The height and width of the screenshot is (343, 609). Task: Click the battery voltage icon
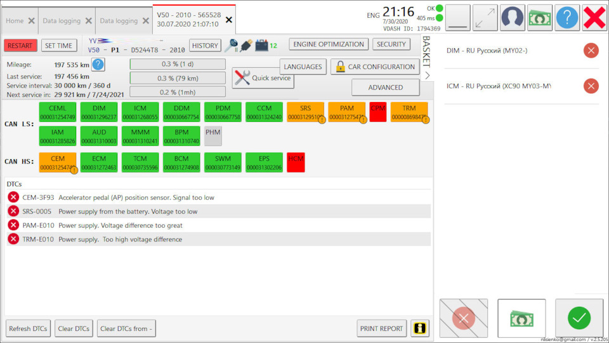261,46
